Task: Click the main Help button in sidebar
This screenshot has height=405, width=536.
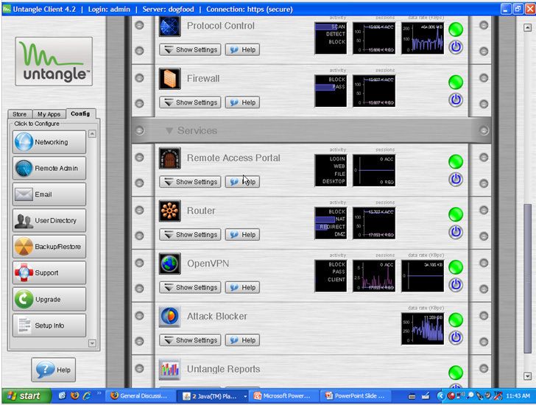Action: (x=53, y=370)
